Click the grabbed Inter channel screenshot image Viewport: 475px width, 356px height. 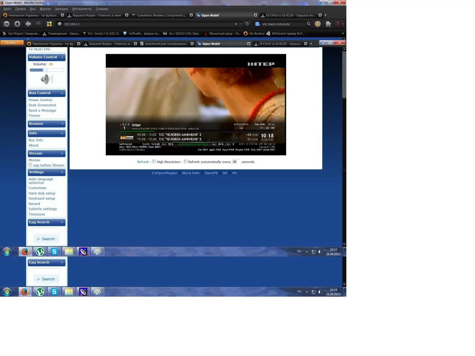point(196,104)
